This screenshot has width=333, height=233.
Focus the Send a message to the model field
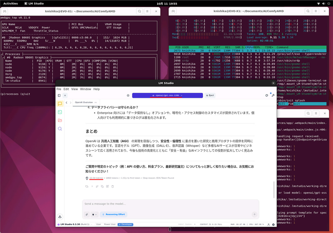tap(171, 204)
